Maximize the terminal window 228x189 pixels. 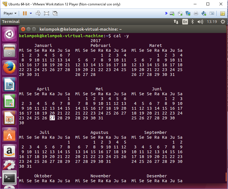(x=34, y=29)
